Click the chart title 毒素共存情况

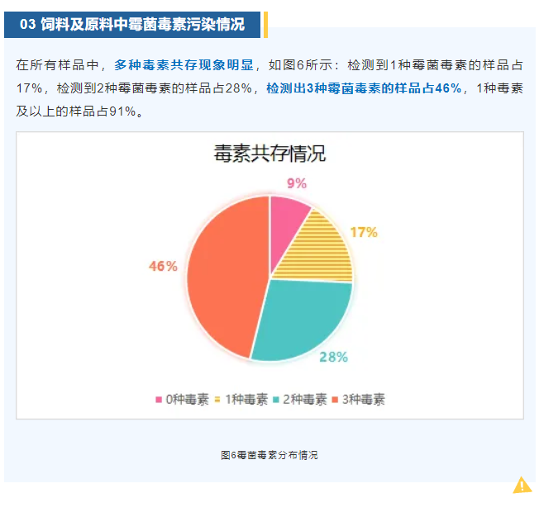click(x=269, y=153)
